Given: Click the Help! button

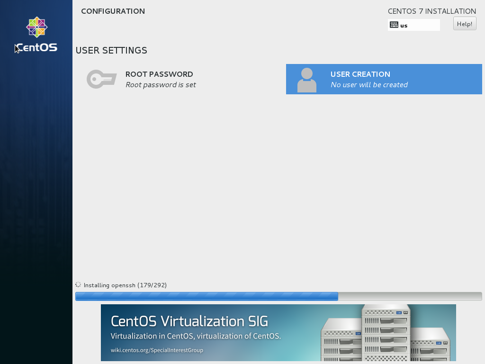Looking at the screenshot, I should (x=465, y=23).
